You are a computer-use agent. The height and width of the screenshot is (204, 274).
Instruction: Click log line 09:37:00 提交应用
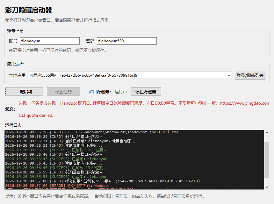coord(102,181)
